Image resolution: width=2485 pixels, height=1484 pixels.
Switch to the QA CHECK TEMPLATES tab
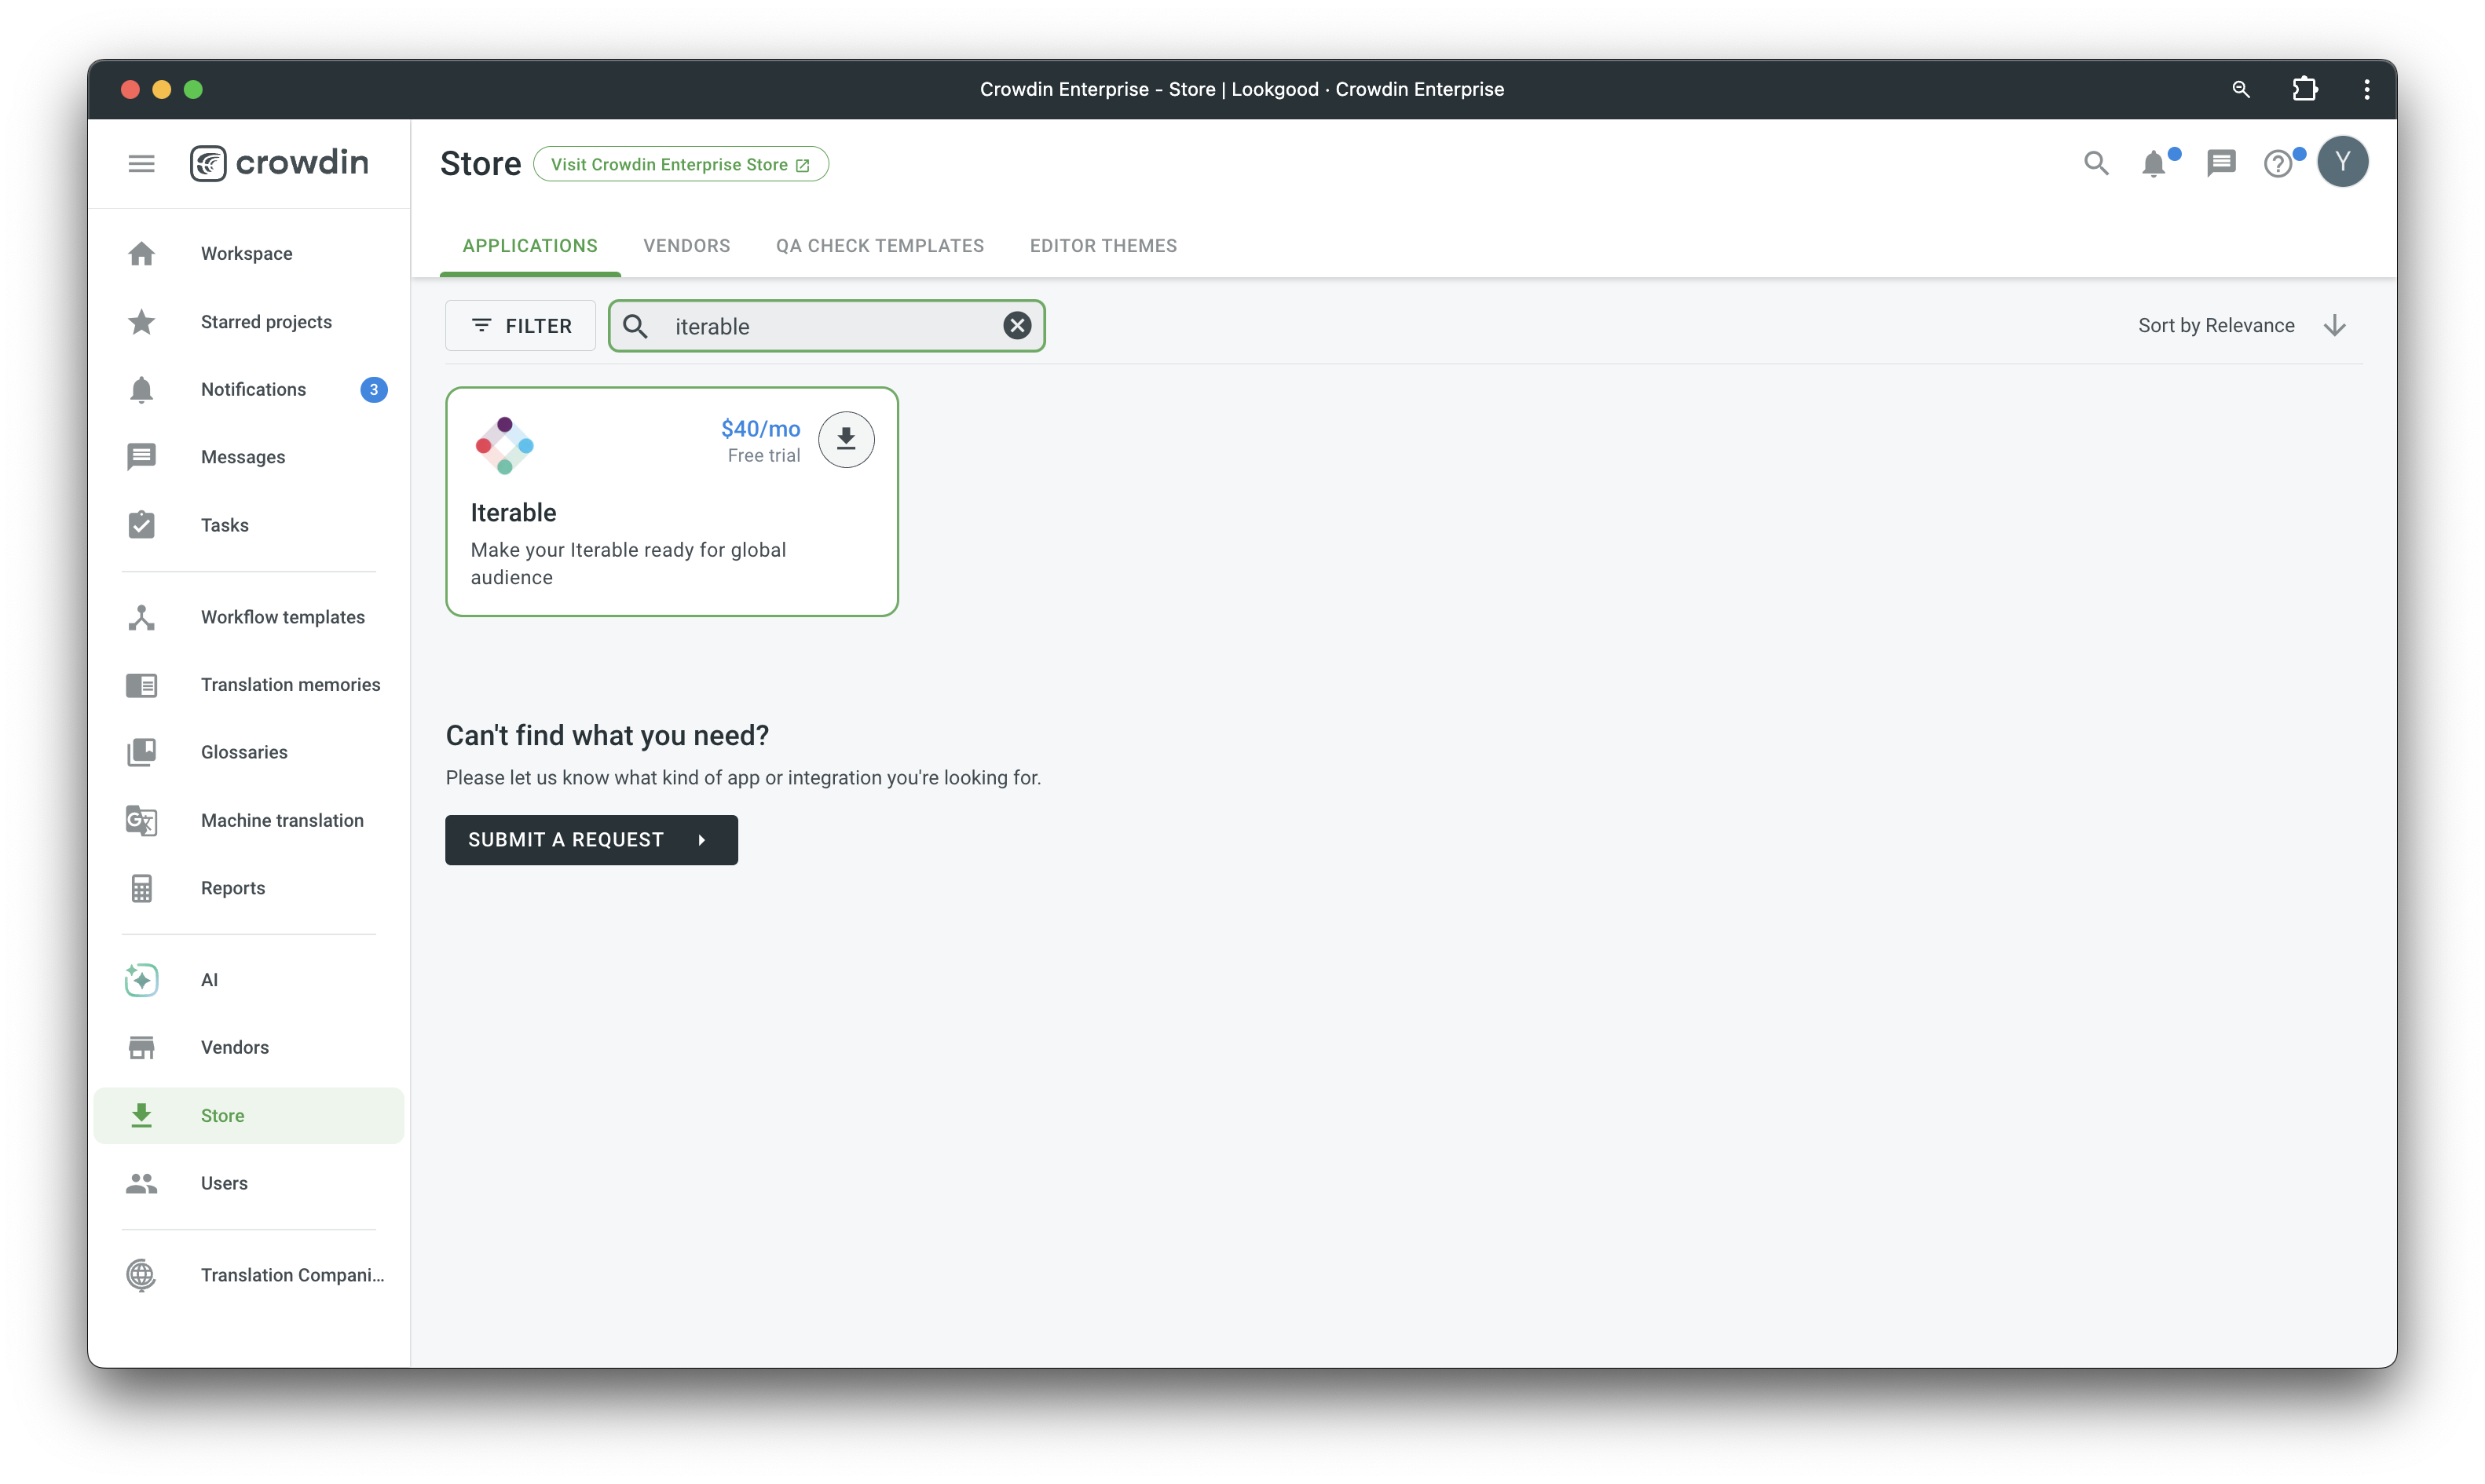tap(880, 246)
